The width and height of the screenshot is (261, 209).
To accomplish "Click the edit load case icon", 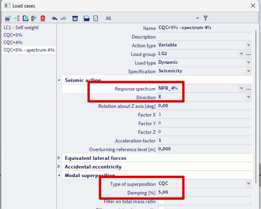I will (25, 18).
